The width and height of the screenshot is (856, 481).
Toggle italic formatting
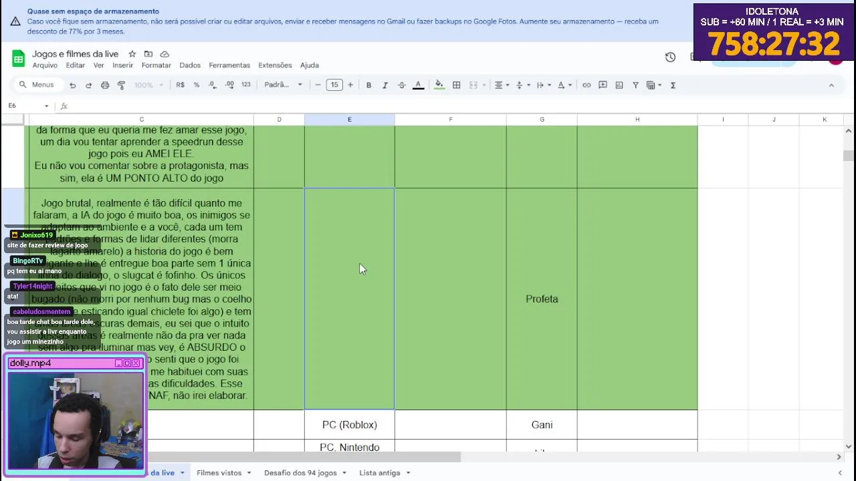(x=385, y=85)
